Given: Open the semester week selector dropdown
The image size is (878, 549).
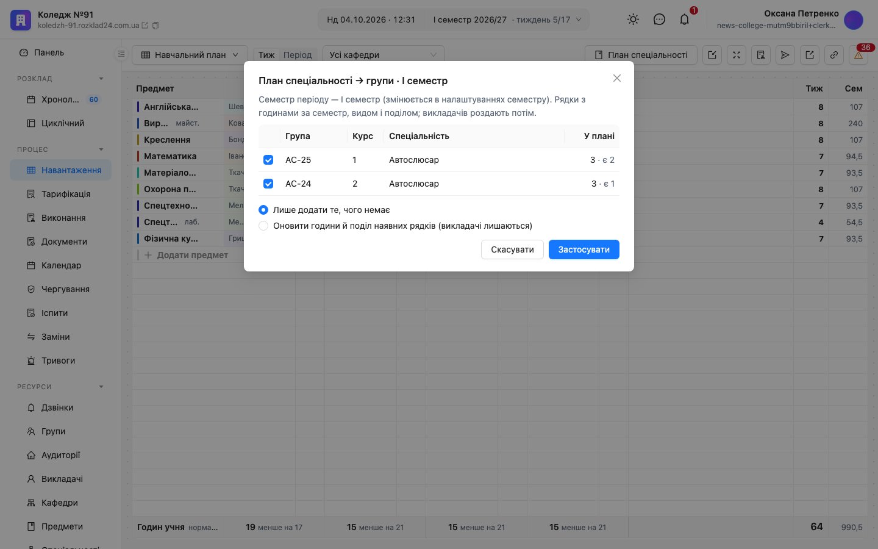Looking at the screenshot, I should [x=507, y=20].
